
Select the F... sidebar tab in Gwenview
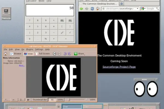7,100
